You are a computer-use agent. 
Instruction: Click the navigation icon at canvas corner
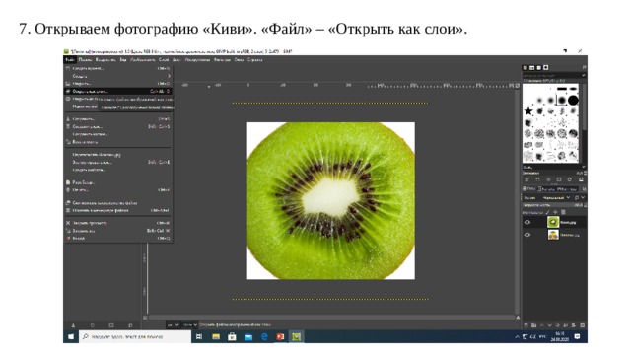coord(518,318)
